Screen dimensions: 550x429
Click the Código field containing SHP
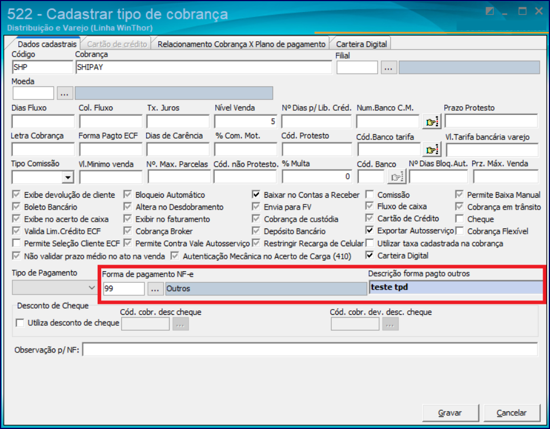tap(42, 67)
